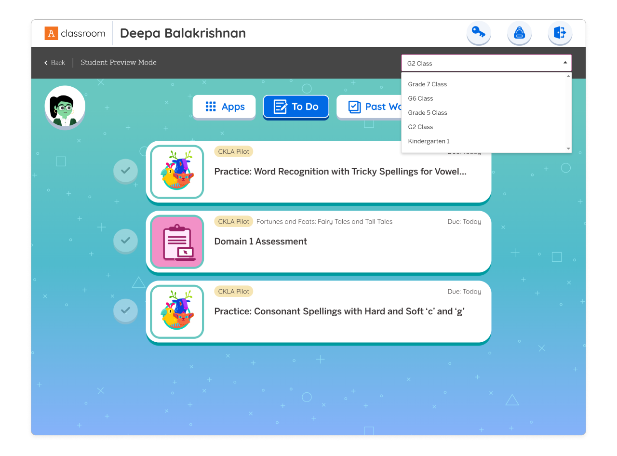
Task: Open the student avatar picture
Action: 65,107
